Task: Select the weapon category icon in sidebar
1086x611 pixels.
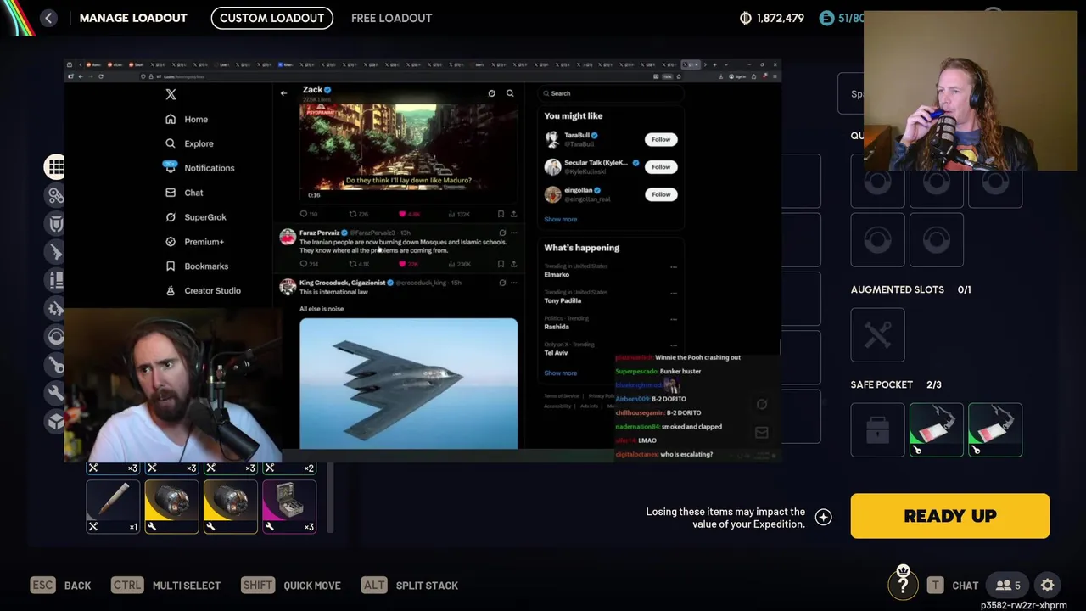Action: (x=55, y=252)
